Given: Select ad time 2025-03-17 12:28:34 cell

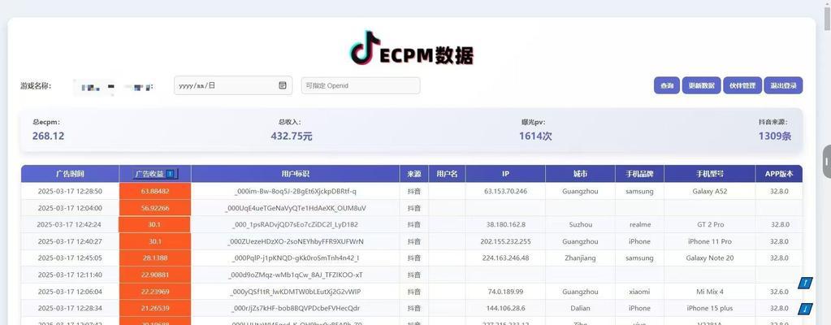Looking at the screenshot, I should pos(70,308).
